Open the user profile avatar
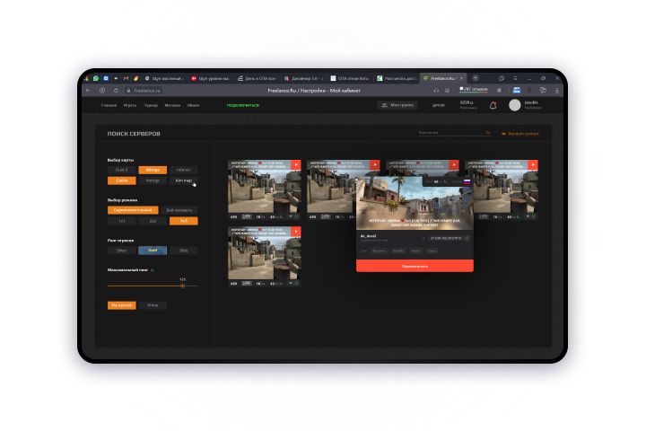Screen dimensions: 646x431 tap(515, 105)
